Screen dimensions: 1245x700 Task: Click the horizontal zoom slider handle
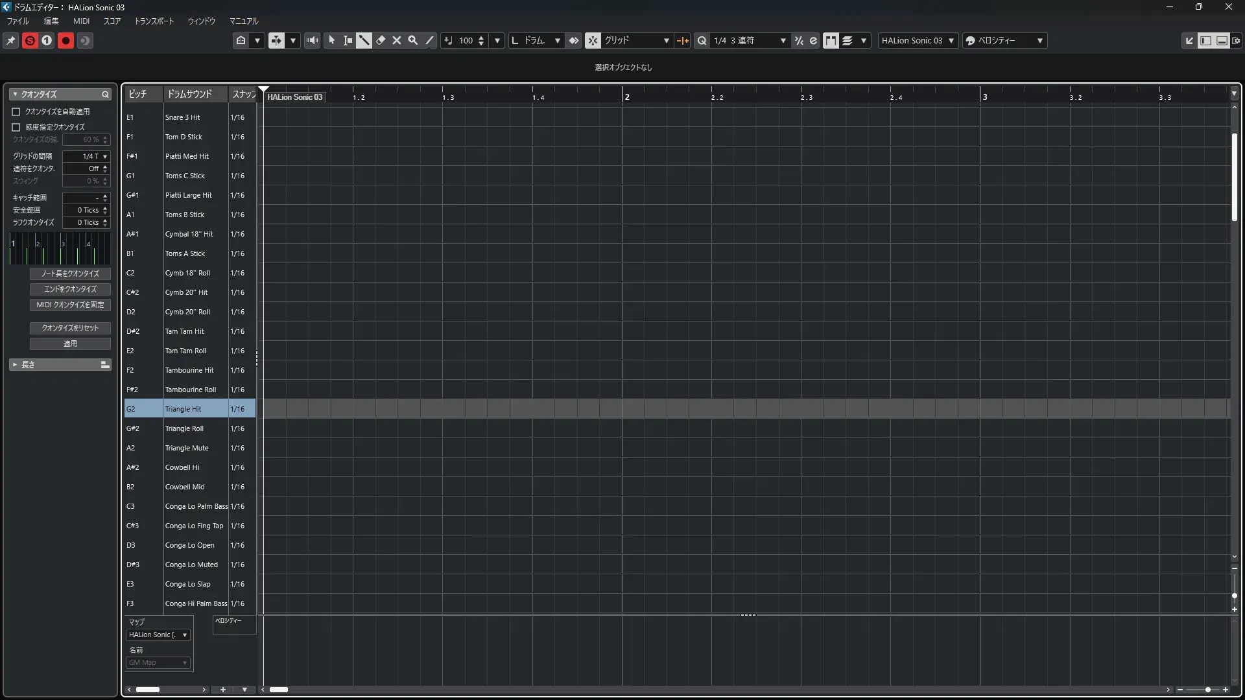(1207, 690)
